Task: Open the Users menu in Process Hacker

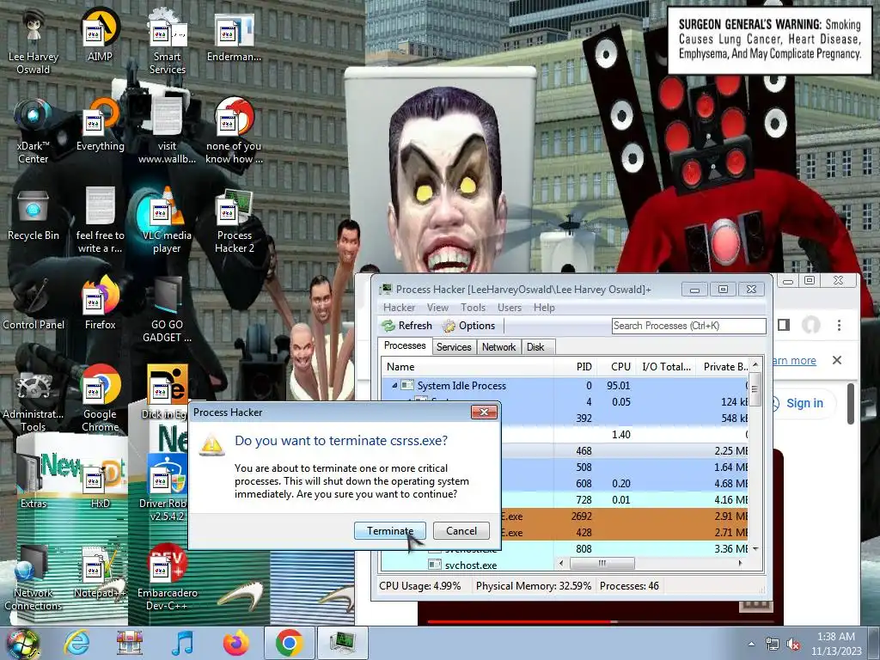Action: (x=510, y=308)
